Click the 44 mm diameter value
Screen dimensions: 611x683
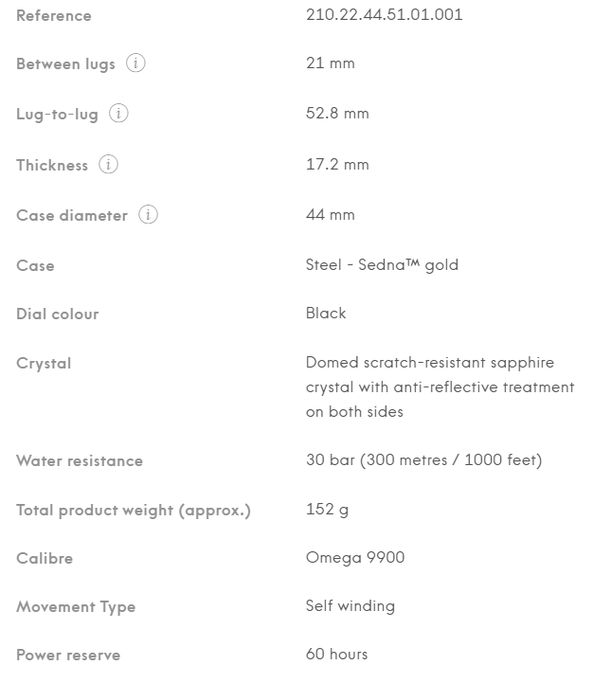tap(330, 214)
